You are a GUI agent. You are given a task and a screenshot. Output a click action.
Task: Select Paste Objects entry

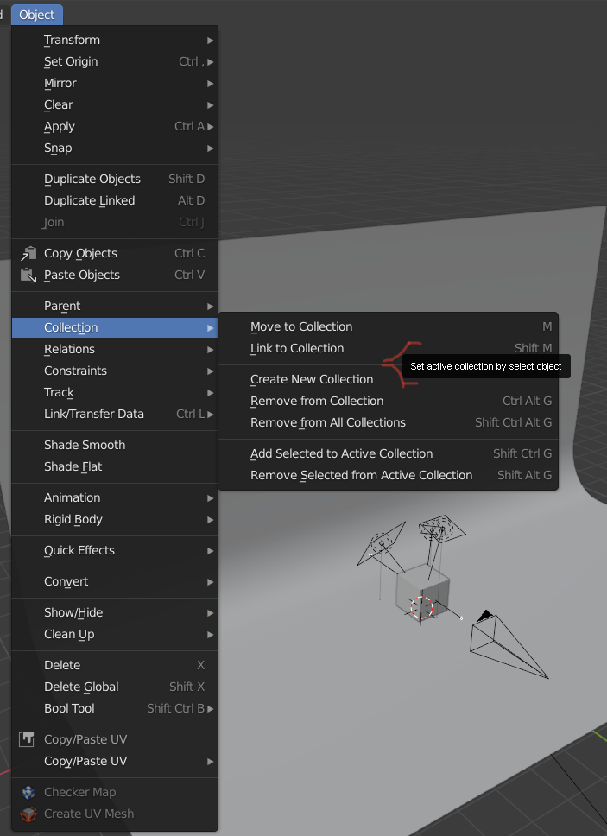coord(115,275)
